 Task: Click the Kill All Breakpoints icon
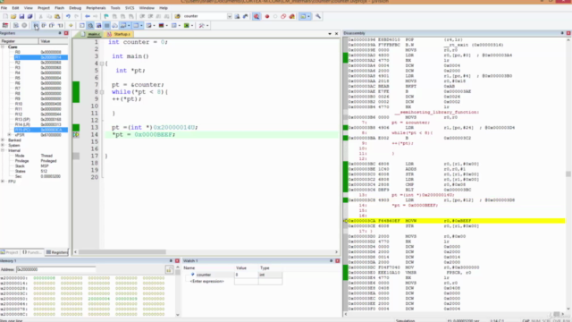[292, 16]
